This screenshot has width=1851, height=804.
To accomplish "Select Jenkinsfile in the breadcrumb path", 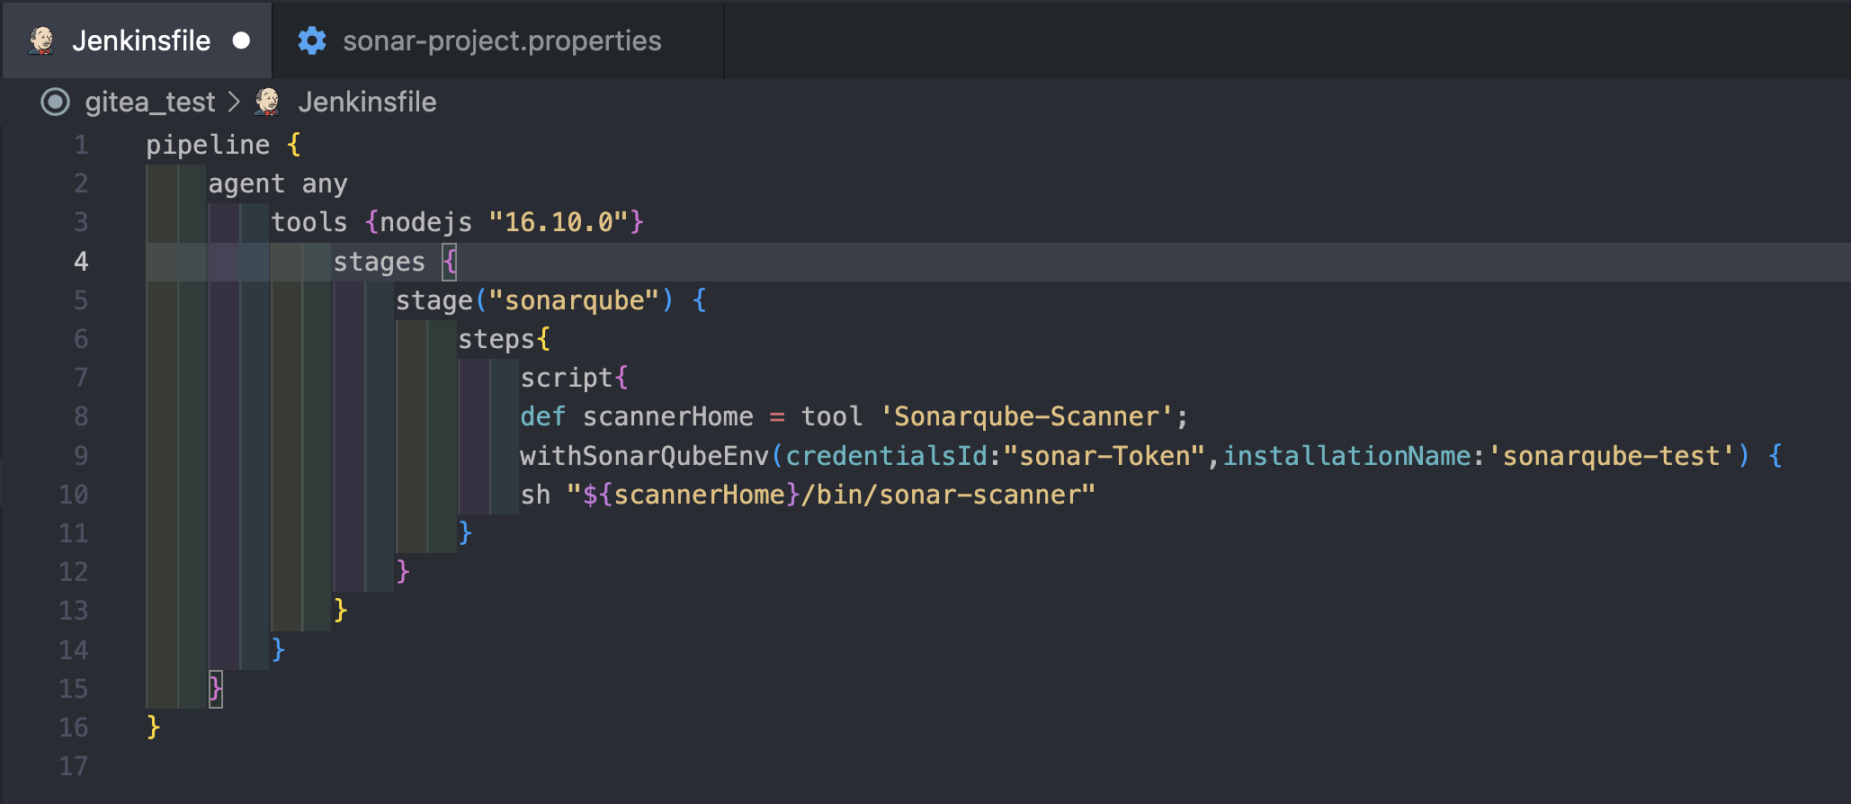I will 367,102.
